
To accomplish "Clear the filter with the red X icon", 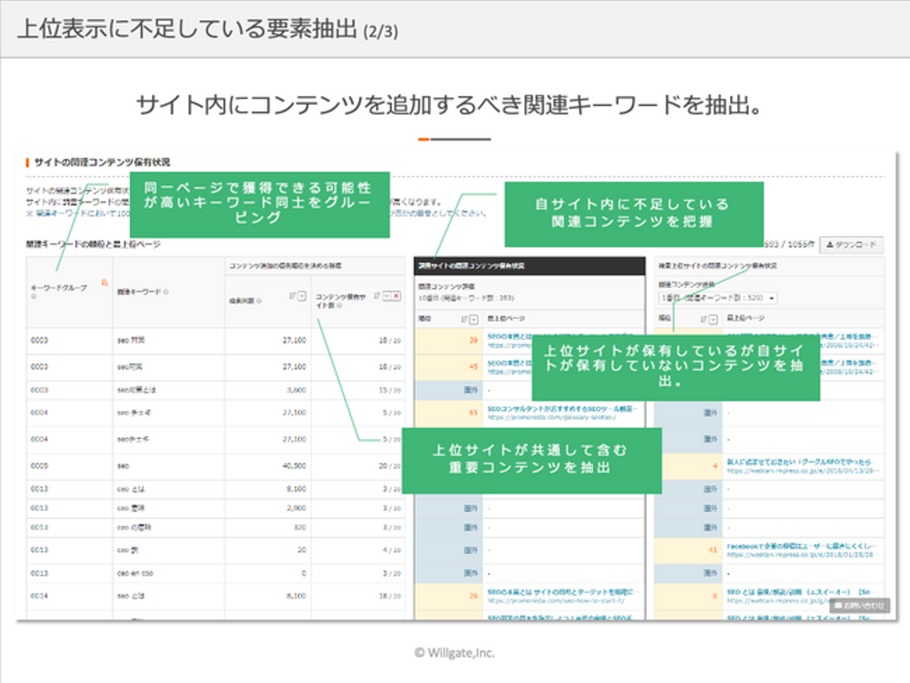I will click(x=396, y=296).
